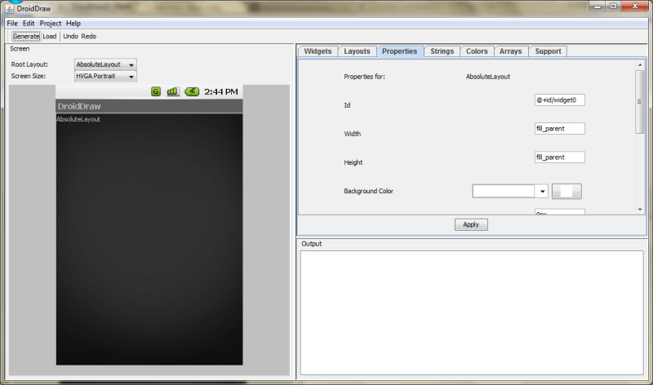Close the DroidDraw window
Screen dimensions: 653x385
point(635,7)
